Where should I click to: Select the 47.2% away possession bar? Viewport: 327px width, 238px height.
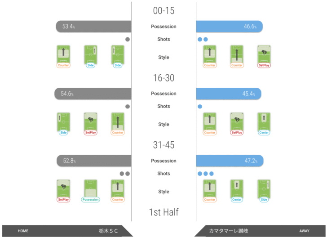coord(230,161)
